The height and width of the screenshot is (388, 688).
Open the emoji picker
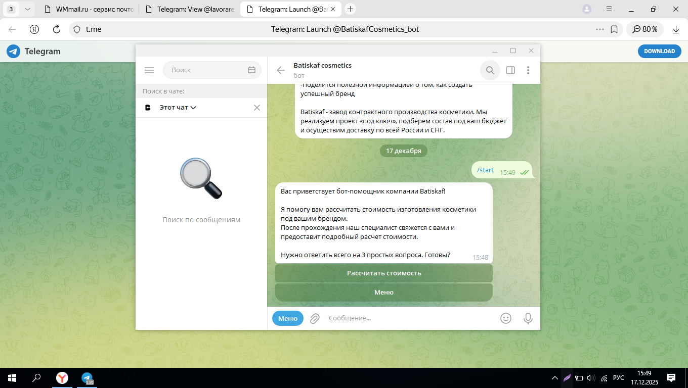click(x=505, y=318)
